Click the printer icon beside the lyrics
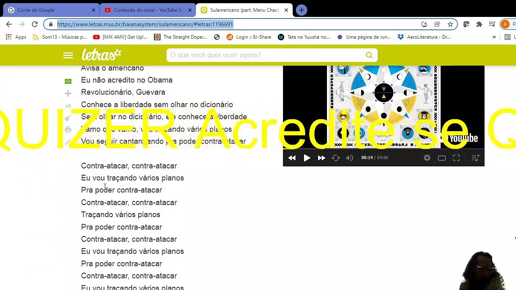Image resolution: width=516 pixels, height=290 pixels. pos(68,130)
